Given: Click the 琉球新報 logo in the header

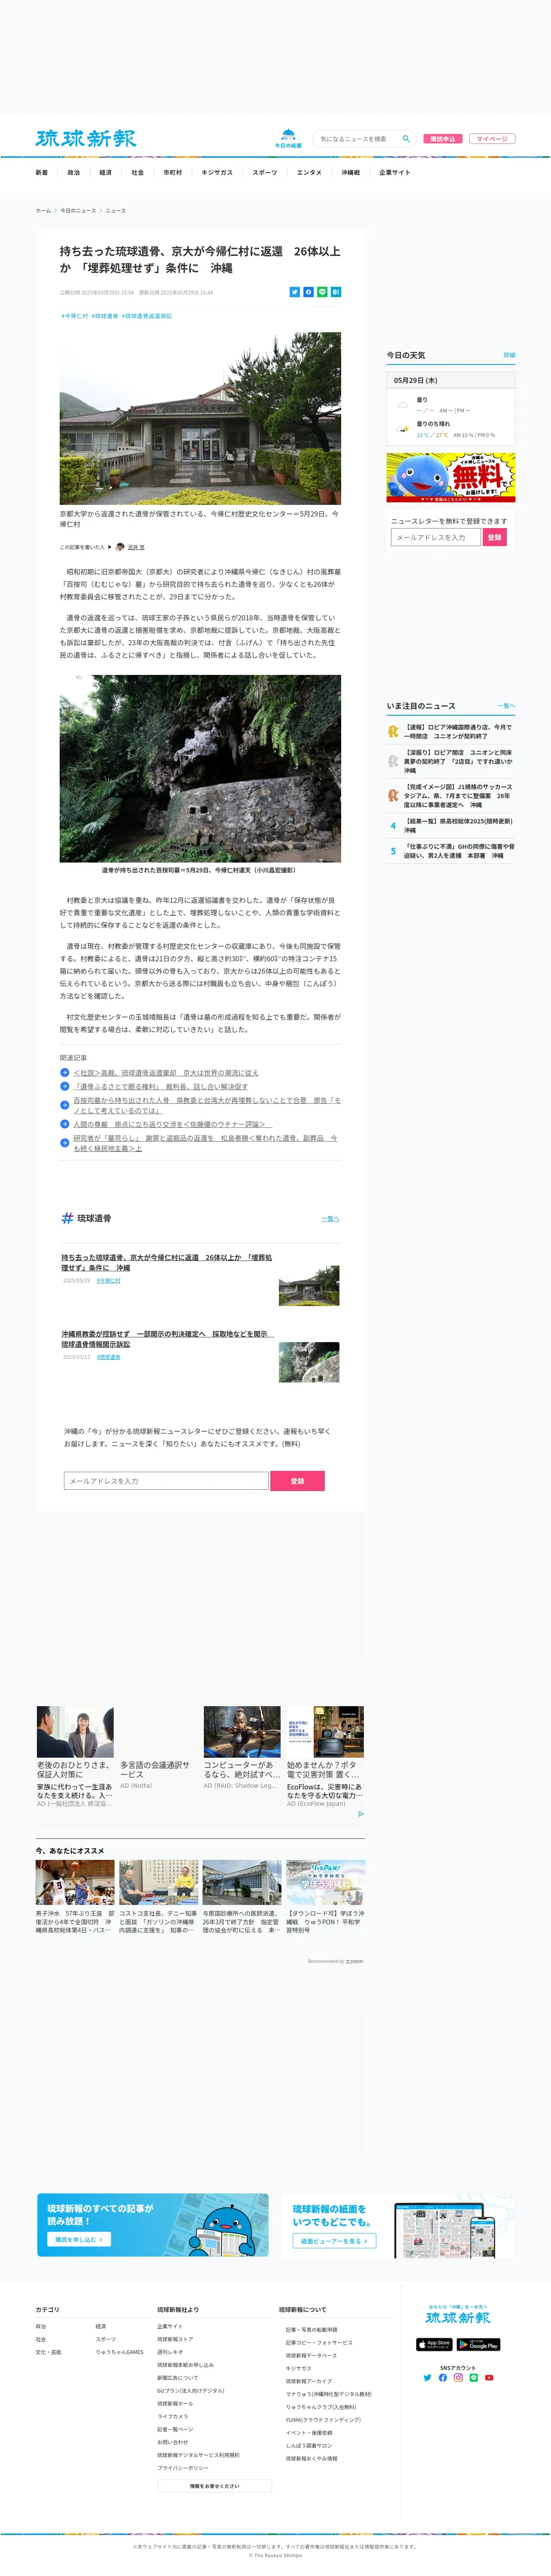Looking at the screenshot, I should [86, 139].
